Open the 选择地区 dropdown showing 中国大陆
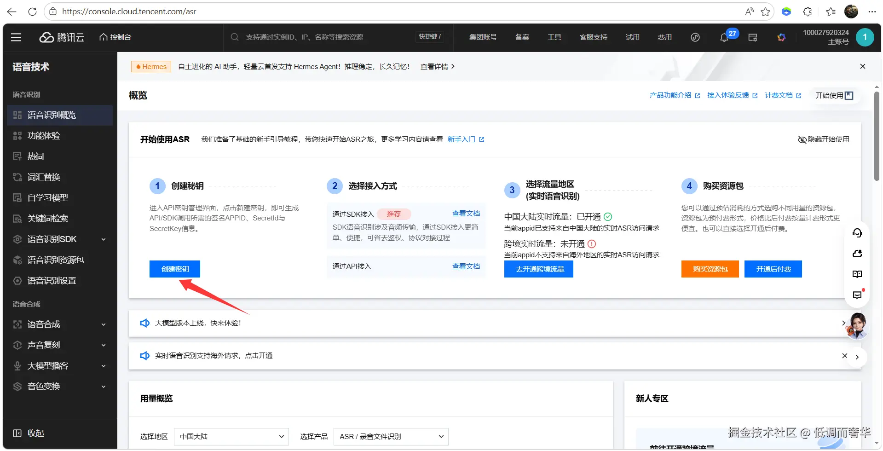Image resolution: width=883 pixels, height=451 pixels. 231,436
